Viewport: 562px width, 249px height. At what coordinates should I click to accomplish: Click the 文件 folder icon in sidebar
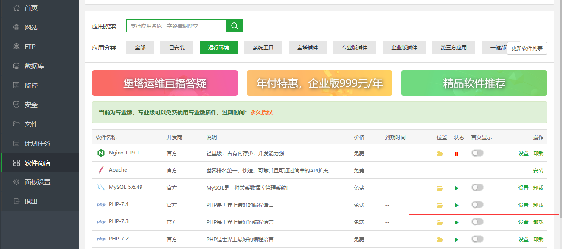(x=16, y=124)
